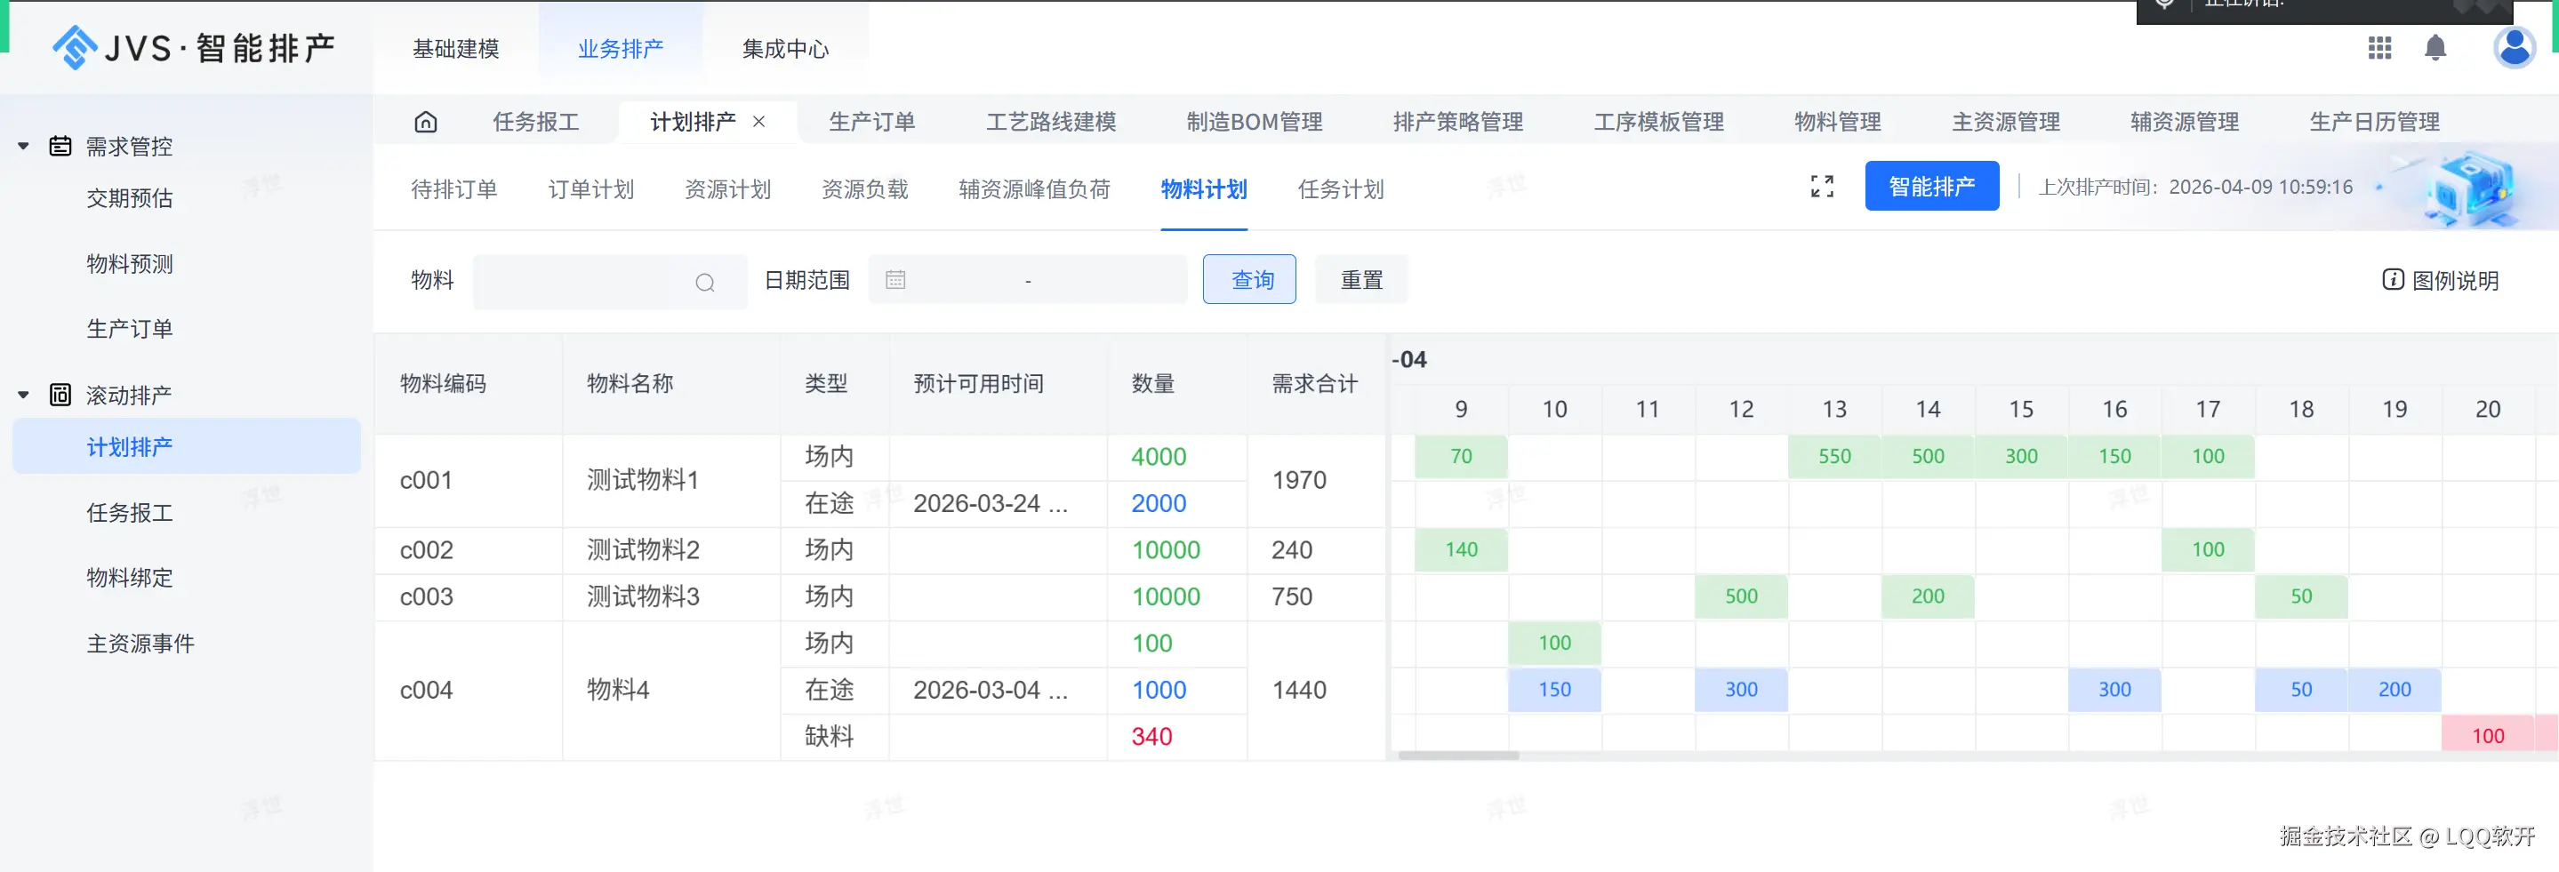Open 主资源事件 in sidebar
This screenshot has height=872, width=2559.
[x=141, y=643]
